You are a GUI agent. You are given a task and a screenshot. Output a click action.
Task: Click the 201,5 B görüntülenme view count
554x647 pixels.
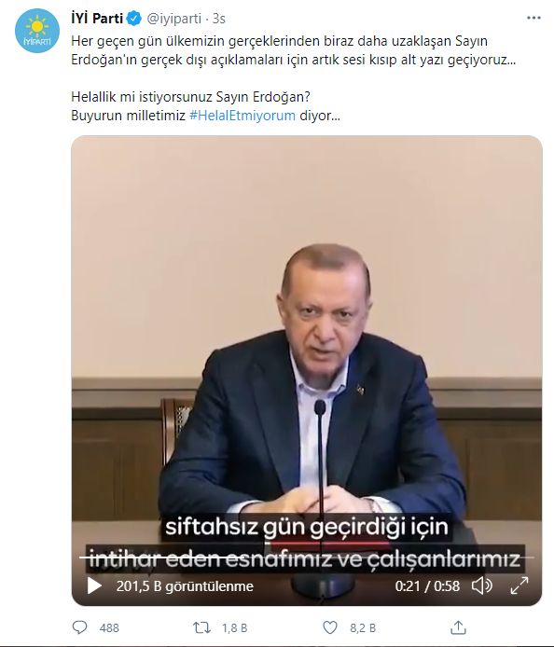(x=185, y=585)
